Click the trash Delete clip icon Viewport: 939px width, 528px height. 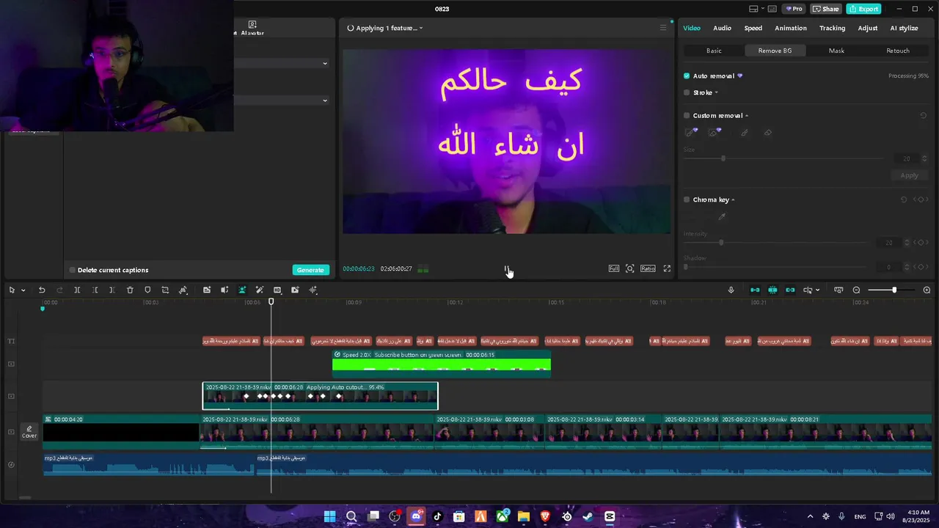point(130,290)
